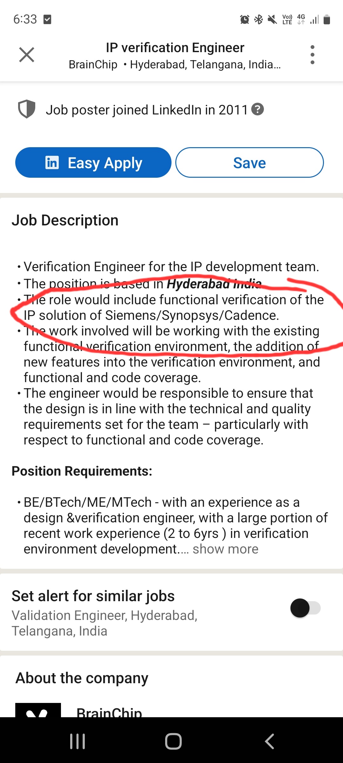This screenshot has height=763, width=343.
Task: Open BrainChip company name link
Action: (109, 712)
